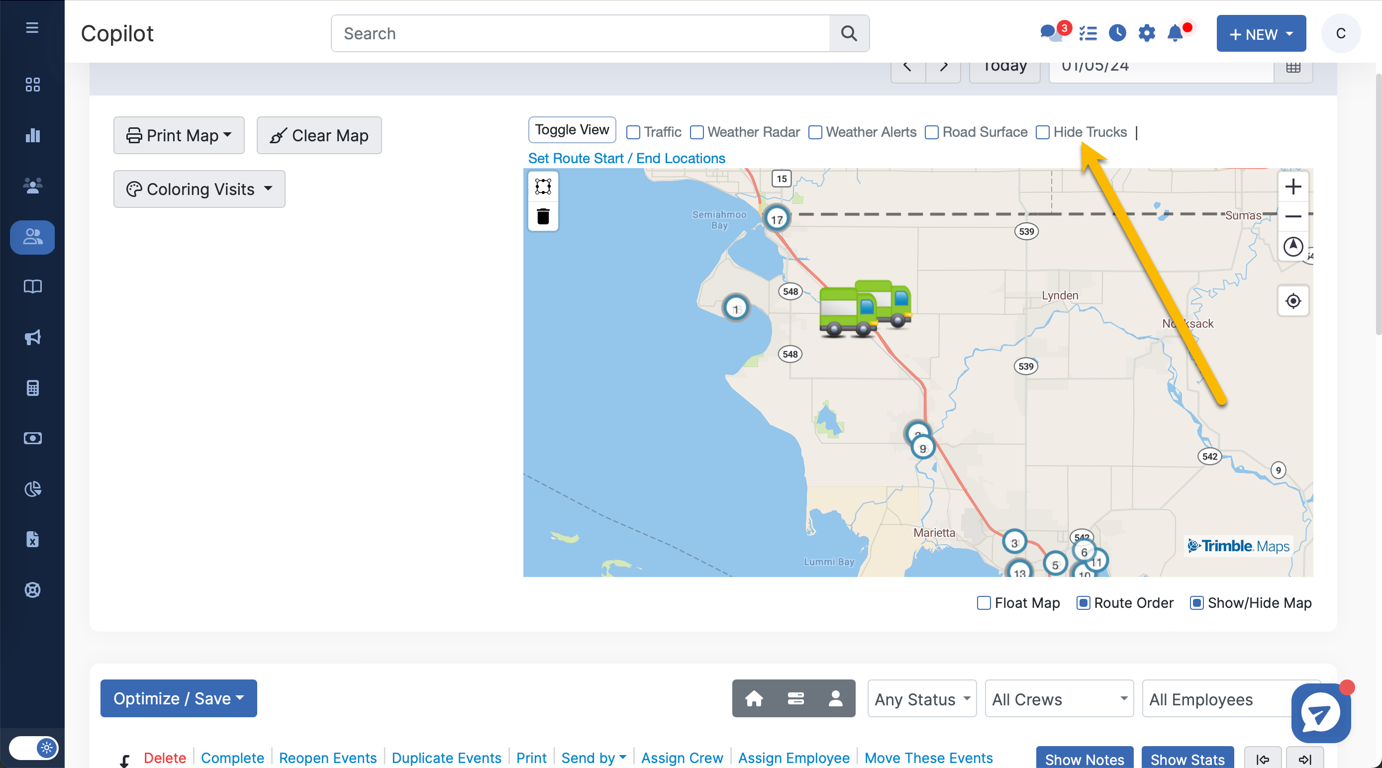Open the chat messages icon with badge
The height and width of the screenshot is (768, 1382).
1051,33
